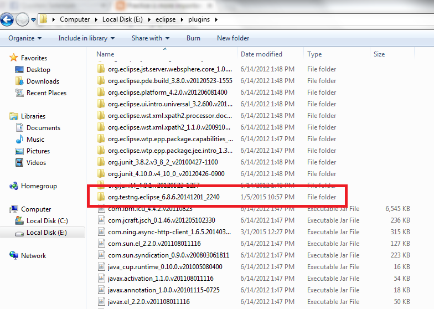Sort by the Date modified column header
The image size is (434, 309).
(261, 54)
